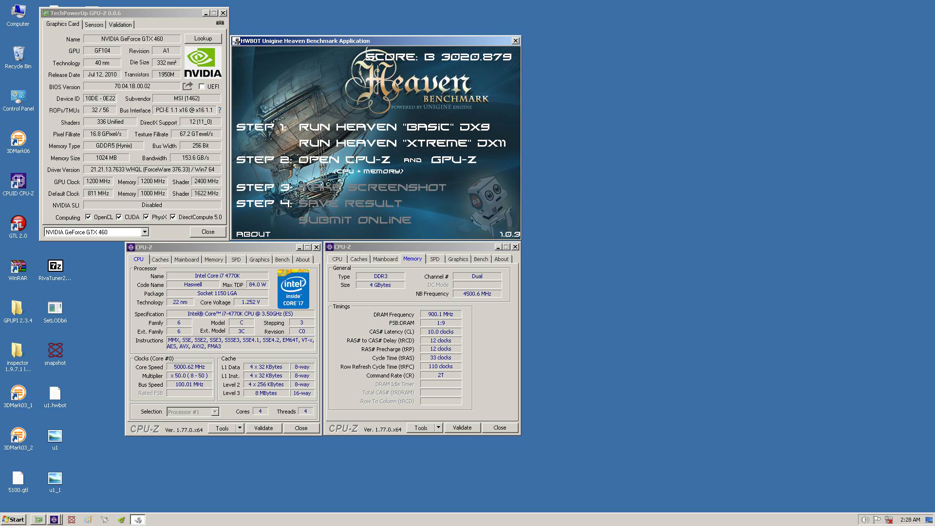Open the Mainboard tab in the left CPU-Z window

187,260
